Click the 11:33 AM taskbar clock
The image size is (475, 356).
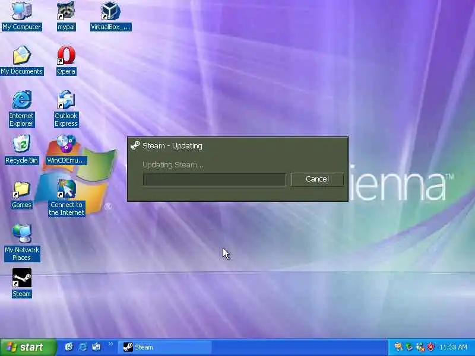453,347
